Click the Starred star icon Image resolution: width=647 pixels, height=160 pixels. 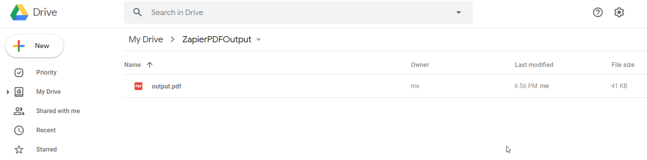(19, 150)
